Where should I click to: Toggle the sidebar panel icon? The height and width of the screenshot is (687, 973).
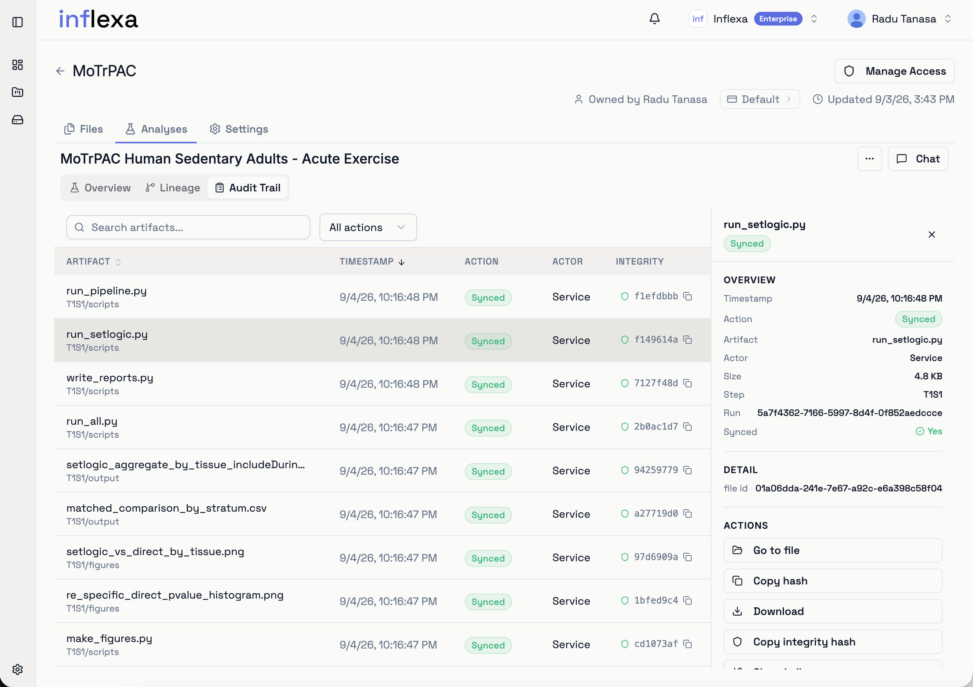click(x=18, y=22)
